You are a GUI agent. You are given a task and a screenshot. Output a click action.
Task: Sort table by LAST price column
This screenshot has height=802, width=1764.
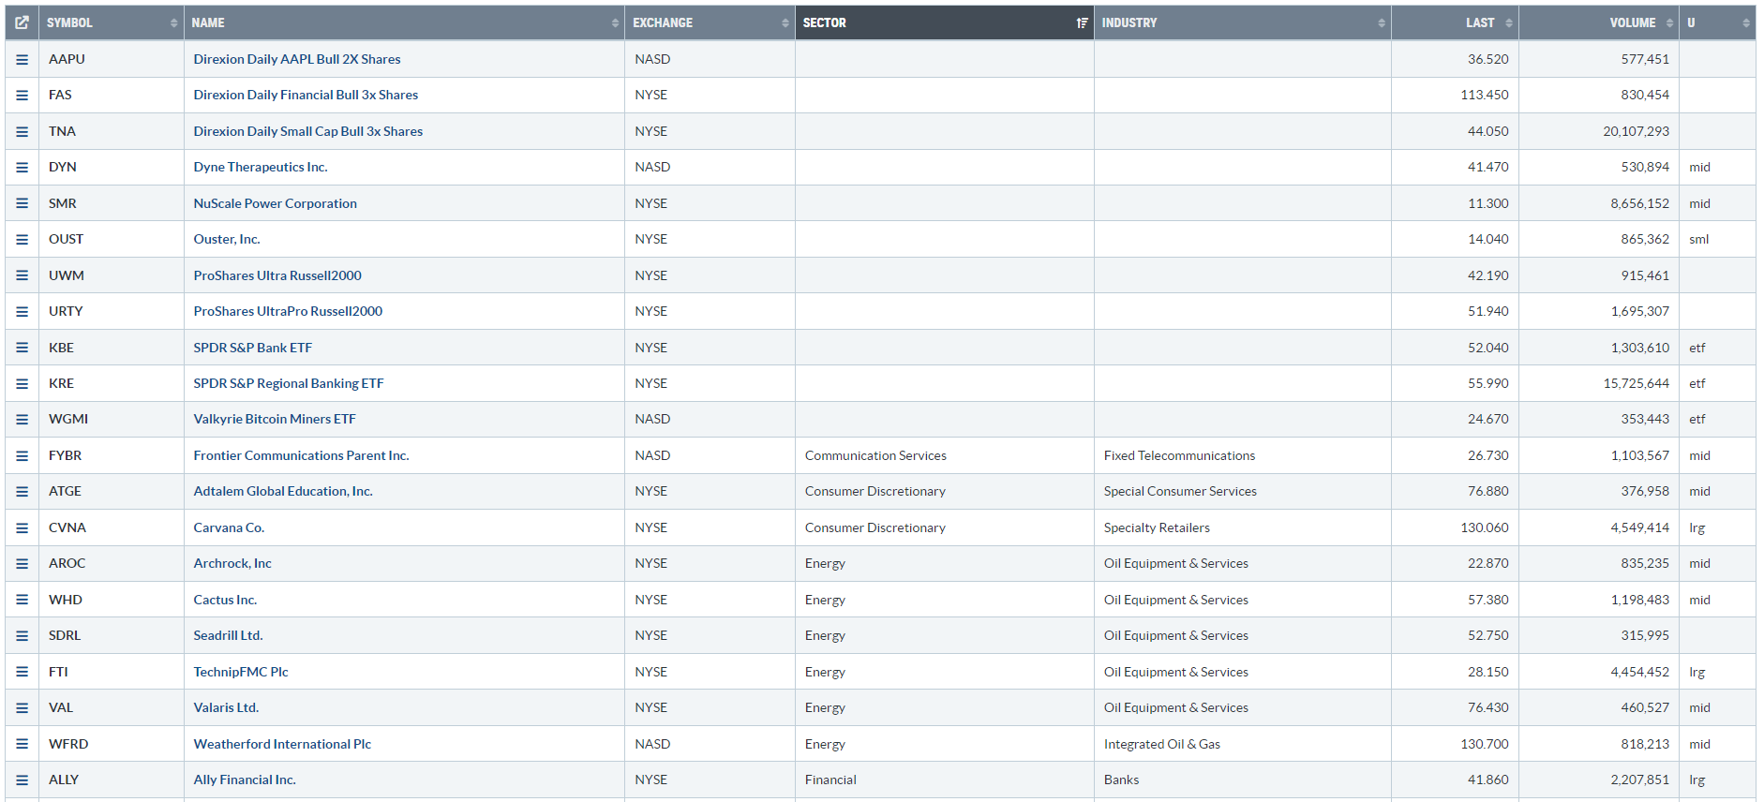pos(1455,22)
